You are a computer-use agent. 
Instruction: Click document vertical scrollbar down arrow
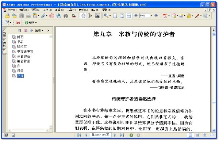coord(214,130)
